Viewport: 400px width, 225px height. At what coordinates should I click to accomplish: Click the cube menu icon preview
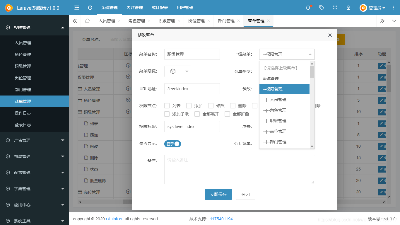click(173, 71)
